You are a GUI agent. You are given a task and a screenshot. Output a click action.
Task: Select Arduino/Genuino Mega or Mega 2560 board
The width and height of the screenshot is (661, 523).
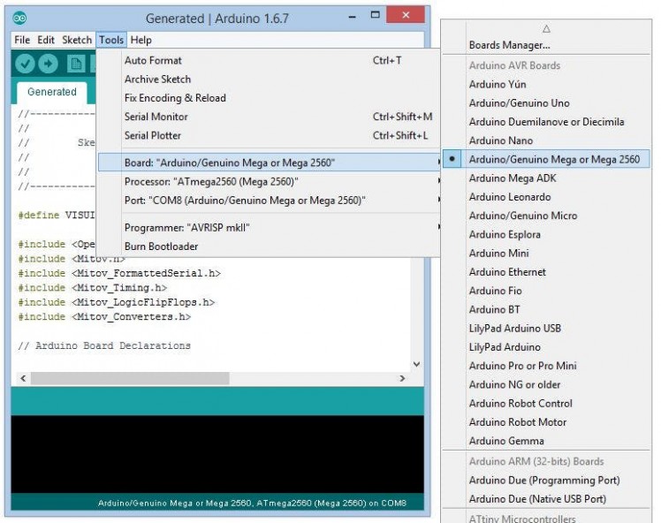coord(546,159)
